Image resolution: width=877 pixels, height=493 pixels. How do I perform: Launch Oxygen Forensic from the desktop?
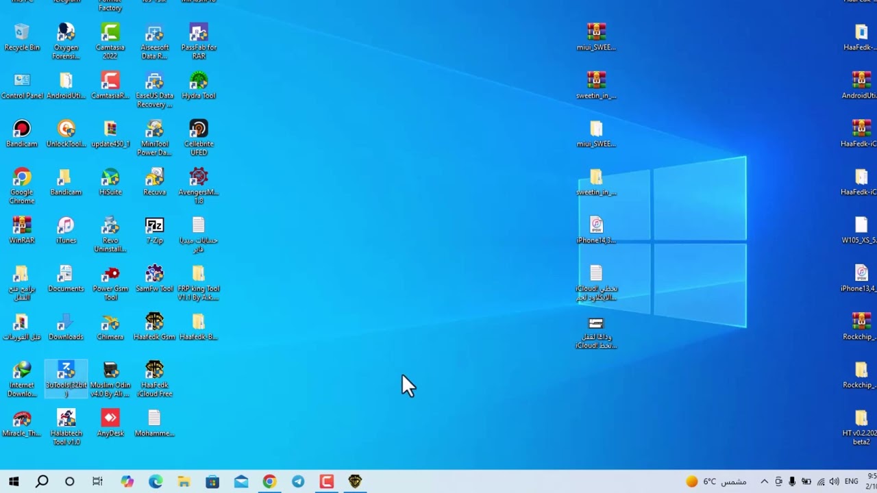tap(66, 41)
